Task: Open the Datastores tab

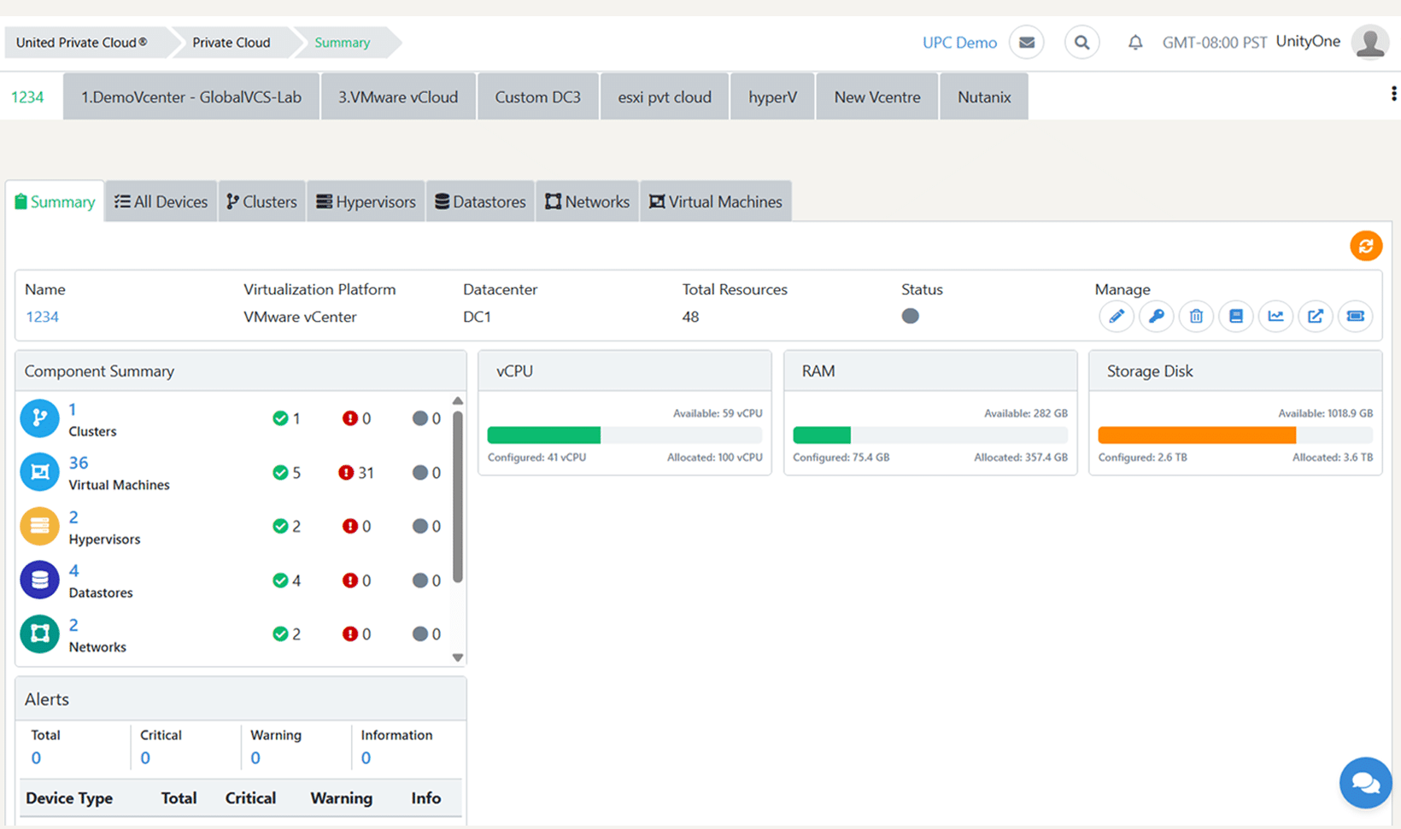Action: (480, 202)
